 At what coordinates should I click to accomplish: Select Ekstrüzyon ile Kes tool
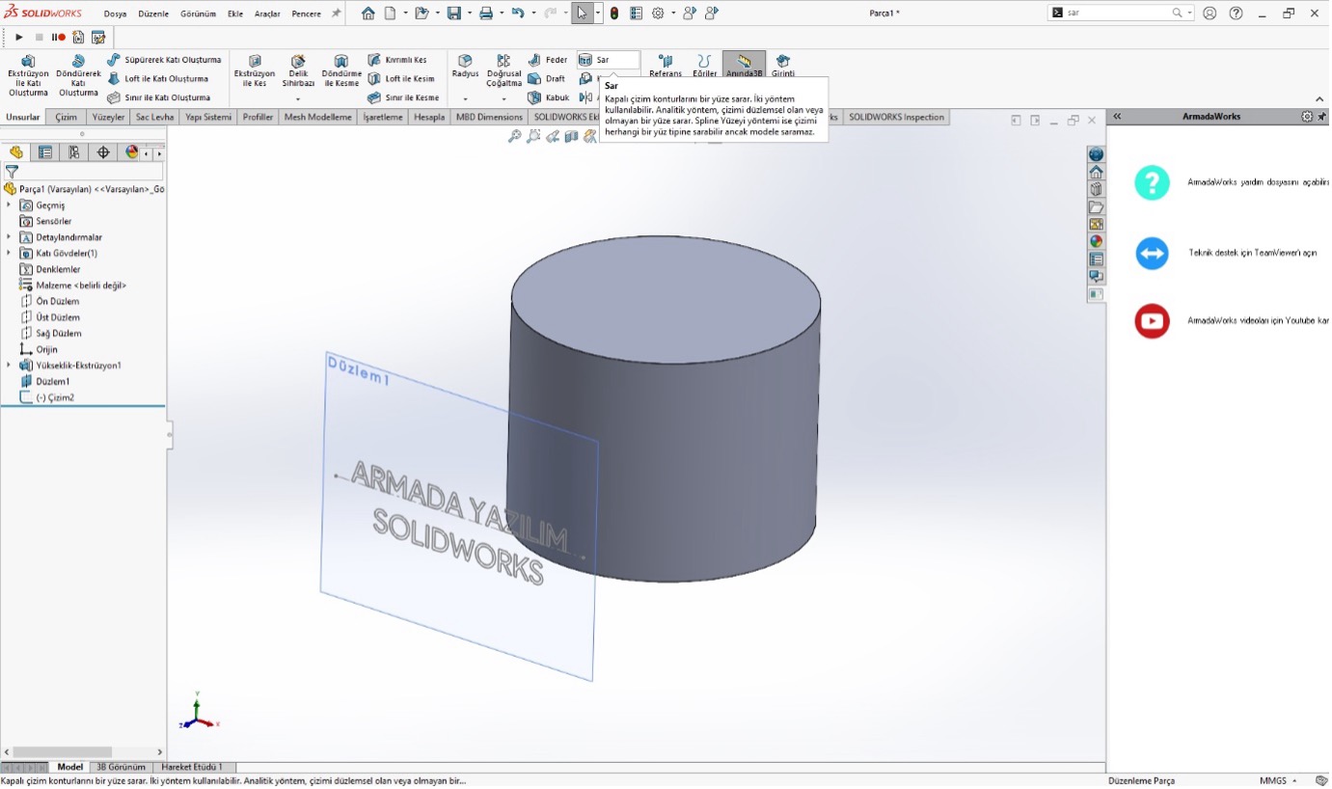pos(255,71)
